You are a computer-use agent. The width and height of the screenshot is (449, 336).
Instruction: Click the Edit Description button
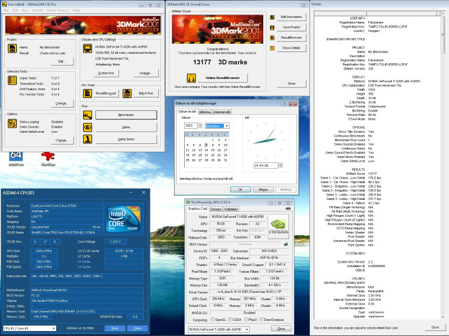point(291,17)
